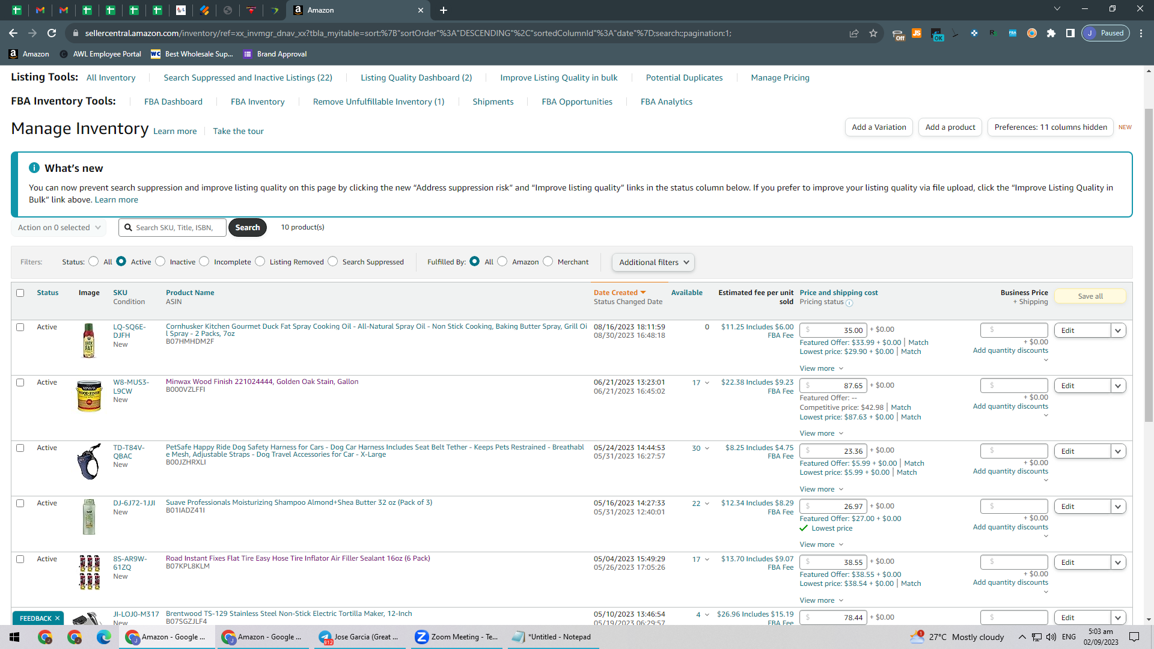Choose the Inactive status filter
Viewport: 1154px width, 649px height.
point(160,261)
